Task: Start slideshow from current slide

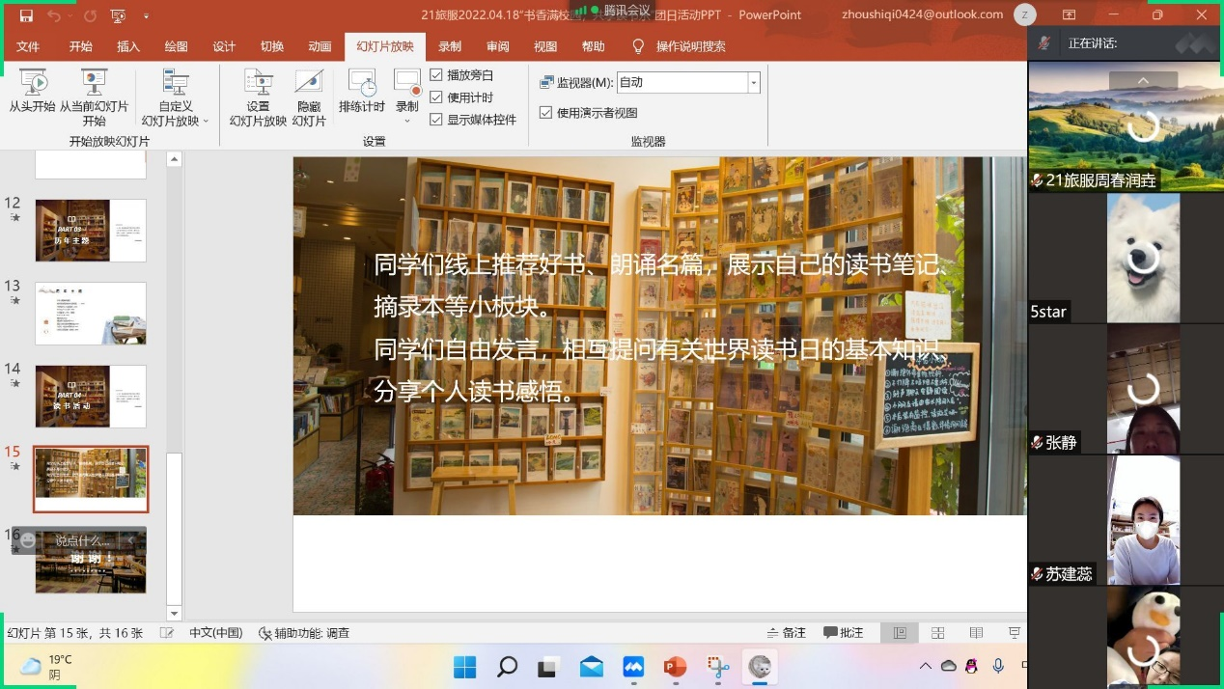Action: click(x=94, y=84)
